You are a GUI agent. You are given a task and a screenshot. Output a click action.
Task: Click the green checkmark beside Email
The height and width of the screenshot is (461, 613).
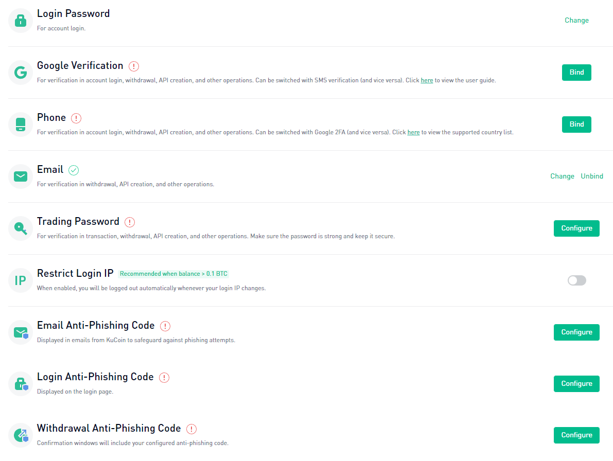(x=74, y=170)
